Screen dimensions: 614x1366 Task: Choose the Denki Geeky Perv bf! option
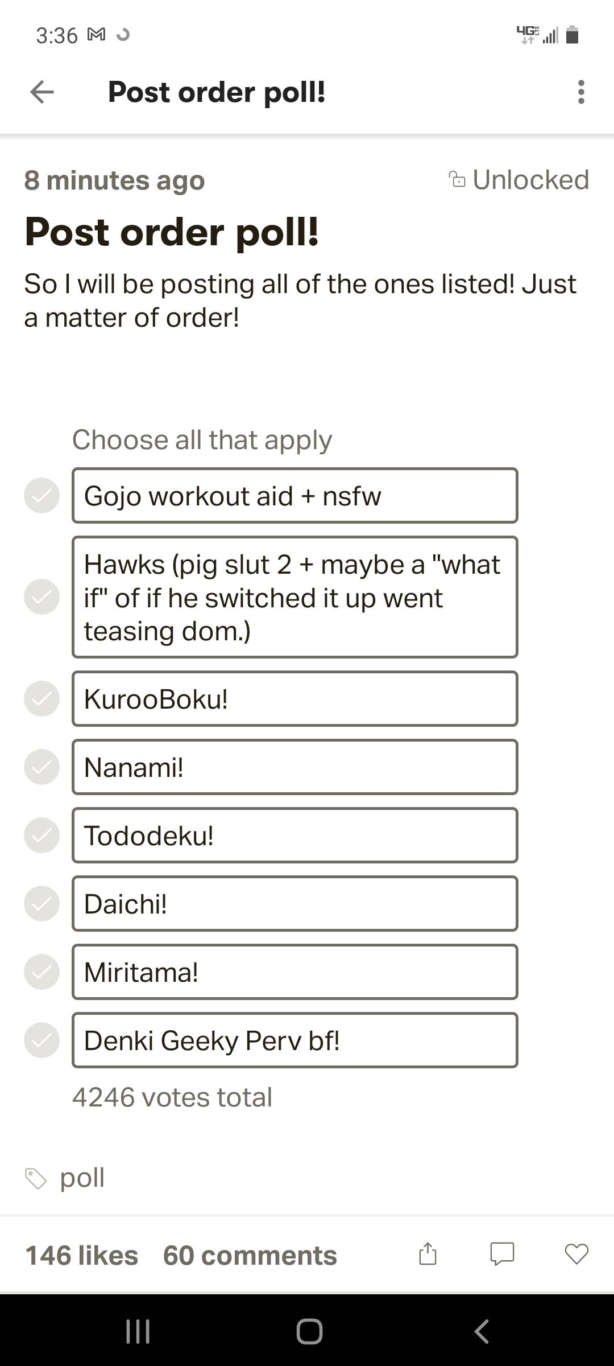click(294, 1040)
